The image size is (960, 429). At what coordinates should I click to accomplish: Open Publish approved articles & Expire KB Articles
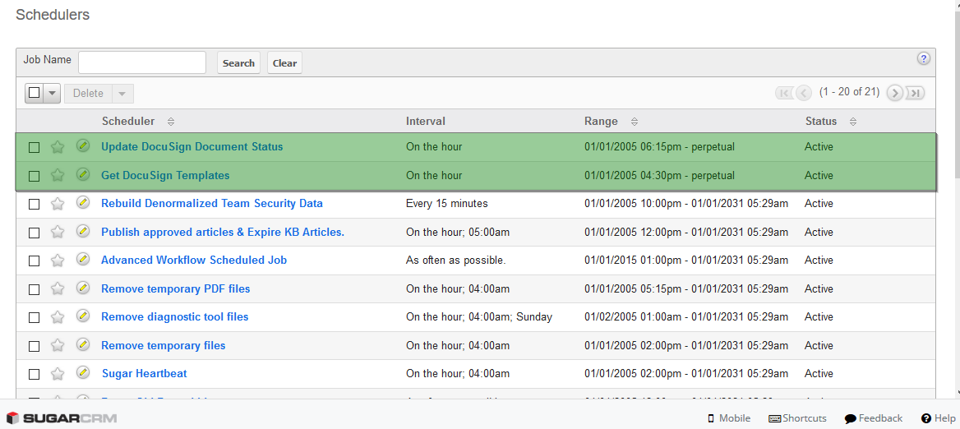click(x=223, y=233)
